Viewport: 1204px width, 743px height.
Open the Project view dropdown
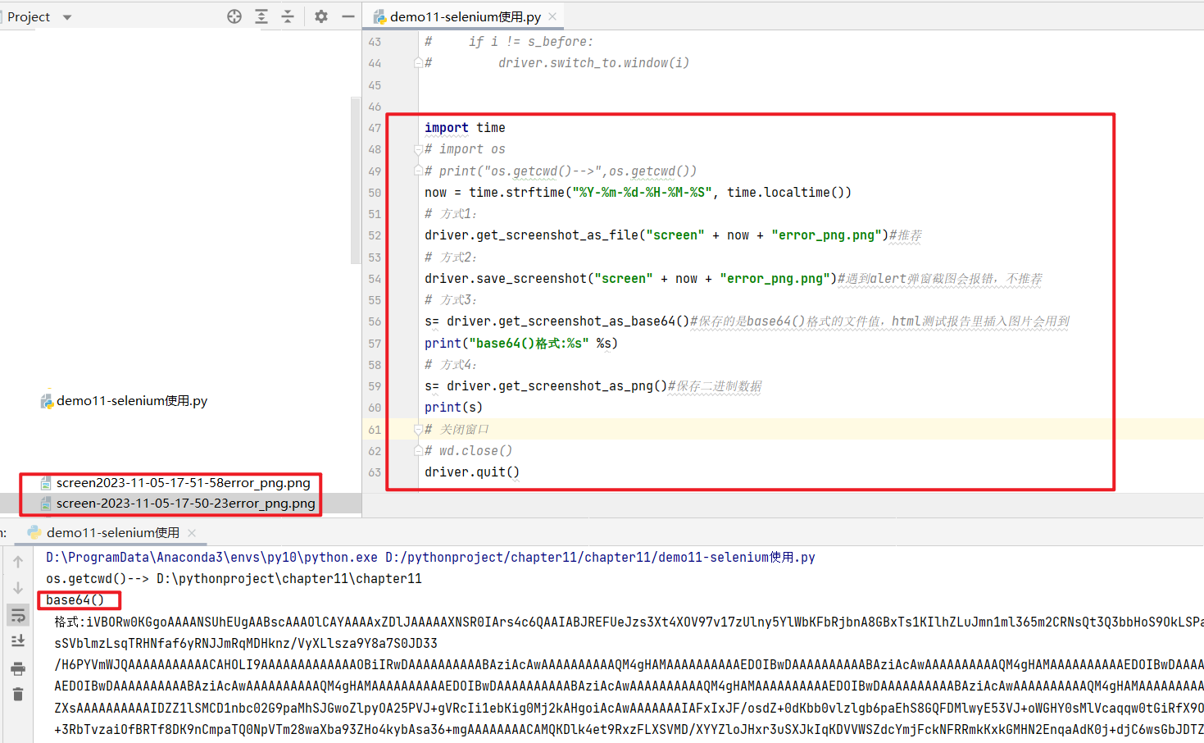(67, 17)
